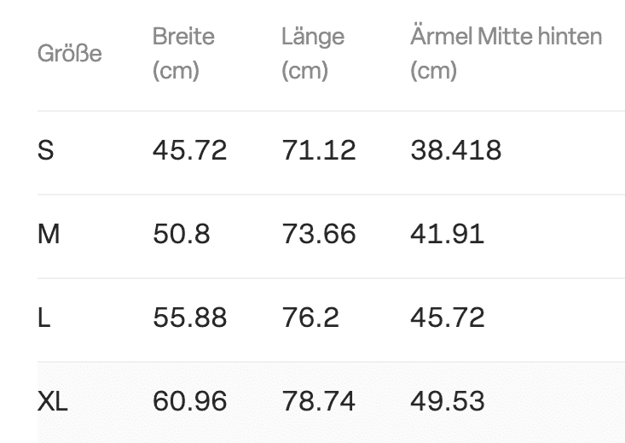Click the Breite (cm) column header
Viewport: 625px width, 443px height.
(183, 54)
